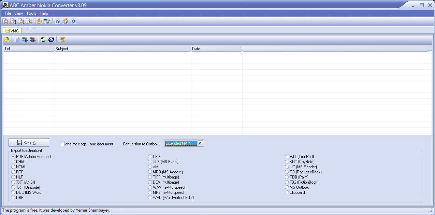Run the ABC spell check icon
The height and width of the screenshot is (215, 435).
coord(47,21)
